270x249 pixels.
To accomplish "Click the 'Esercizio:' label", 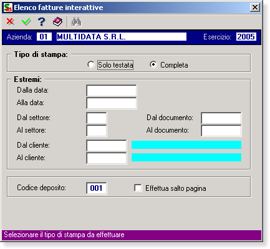I will (217, 37).
